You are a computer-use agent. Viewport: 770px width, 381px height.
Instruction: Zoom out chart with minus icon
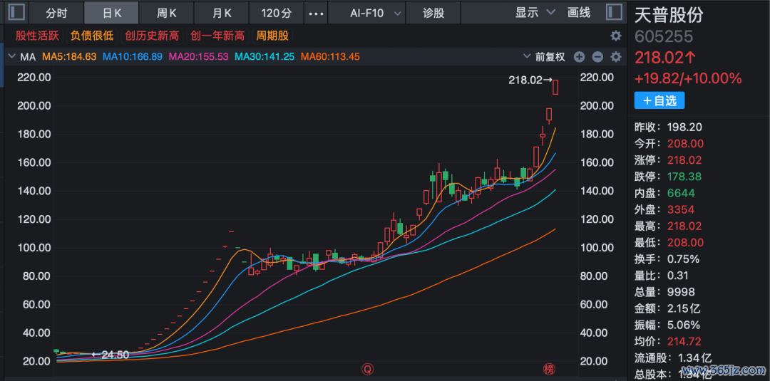coord(597,57)
